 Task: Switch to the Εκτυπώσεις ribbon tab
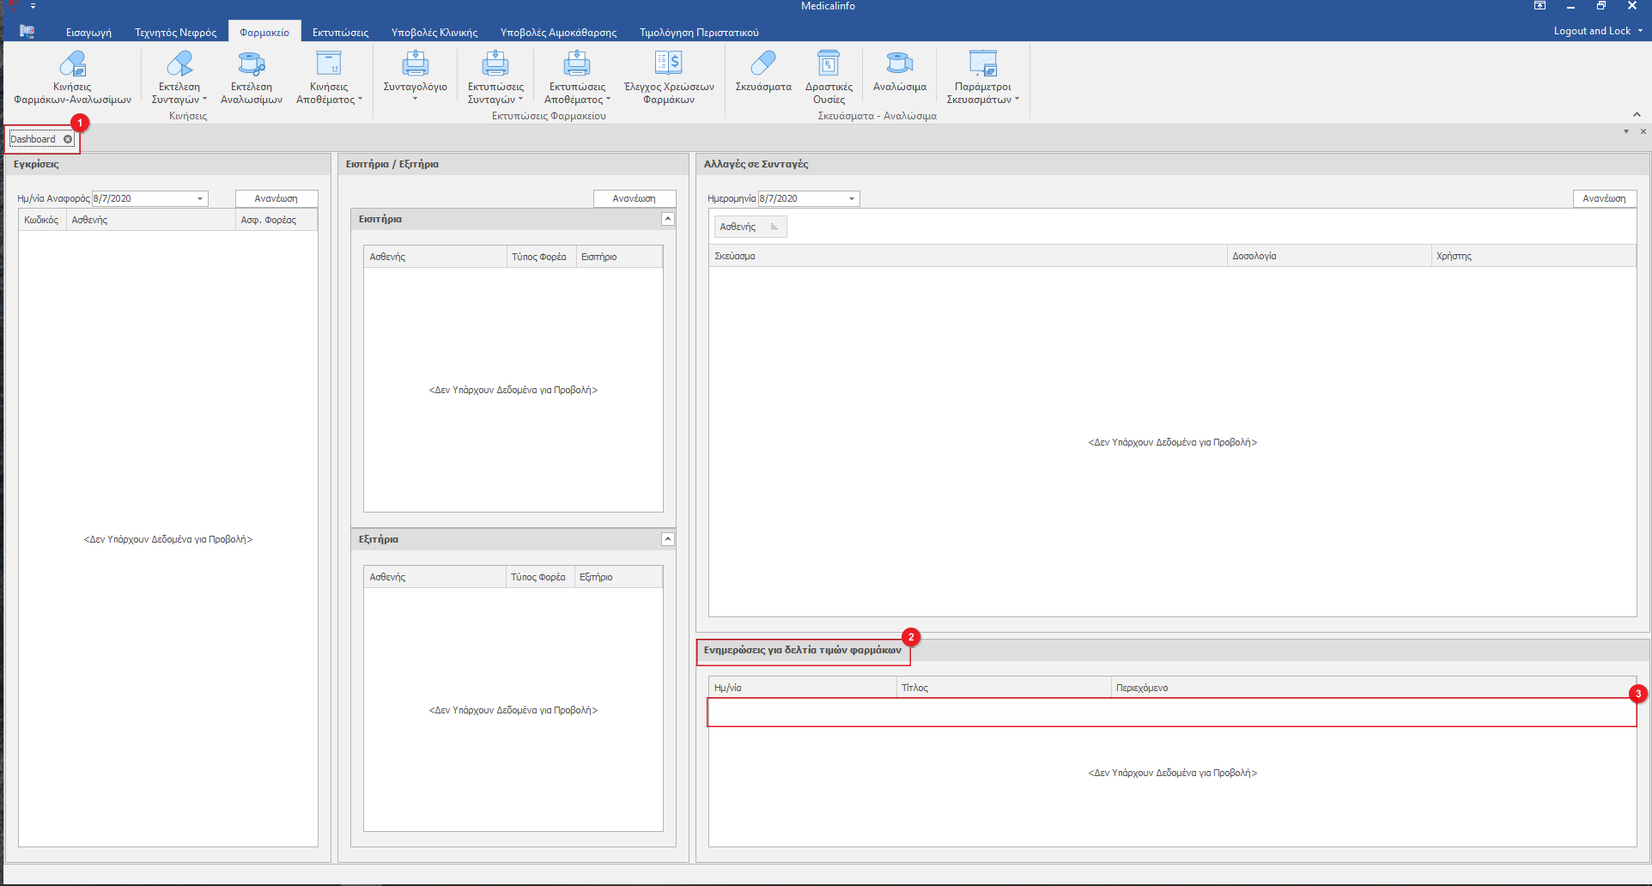point(340,33)
